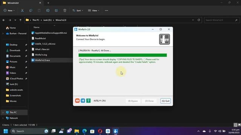
Task: Click the Search Winra1n2.0 input field
Action: (x=222, y=20)
